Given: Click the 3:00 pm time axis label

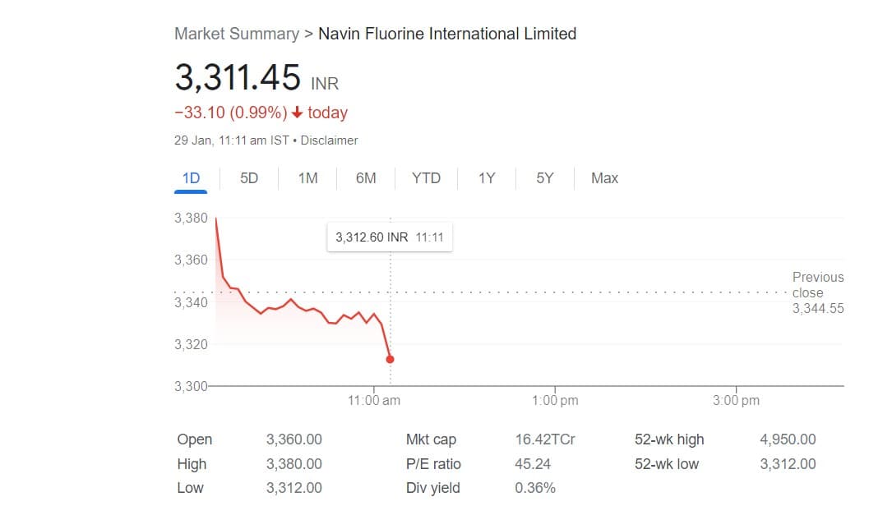Looking at the screenshot, I should click(736, 401).
